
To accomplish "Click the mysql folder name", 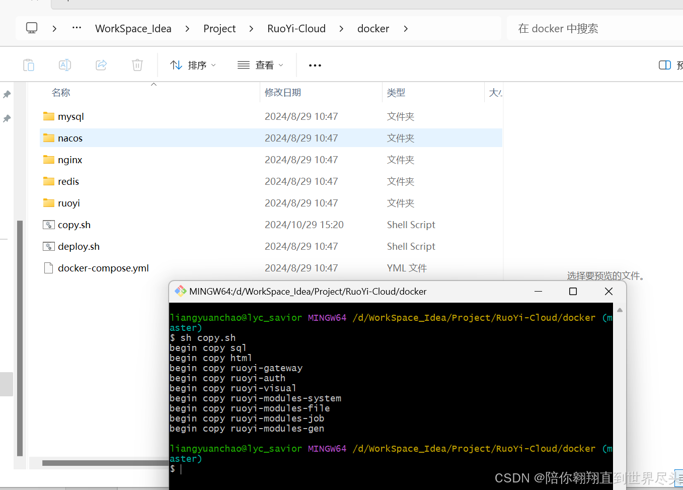I will click(71, 117).
